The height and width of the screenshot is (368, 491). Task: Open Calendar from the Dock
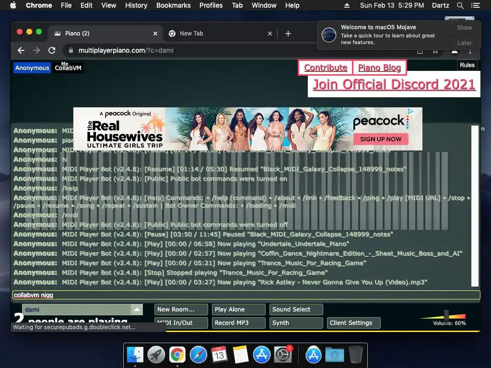219,355
